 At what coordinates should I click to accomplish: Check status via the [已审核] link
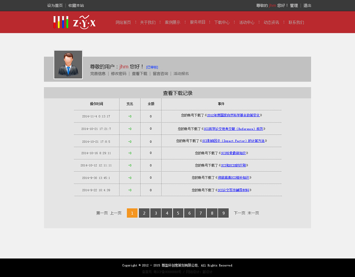[x=152, y=67]
